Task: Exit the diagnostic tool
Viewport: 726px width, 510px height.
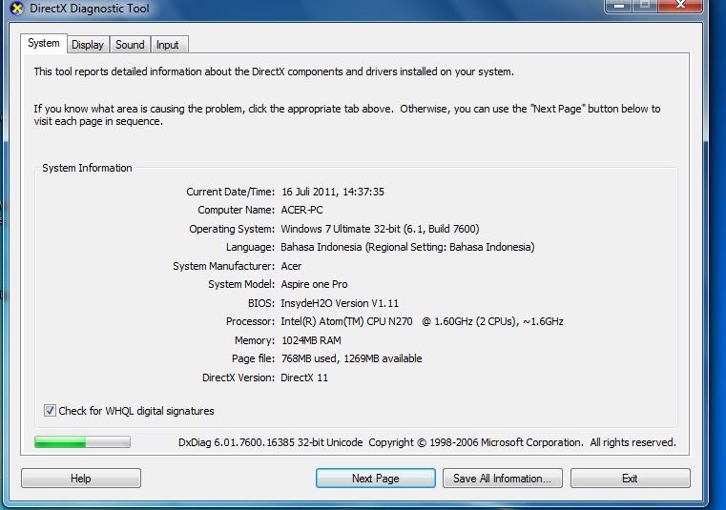Action: [x=631, y=479]
